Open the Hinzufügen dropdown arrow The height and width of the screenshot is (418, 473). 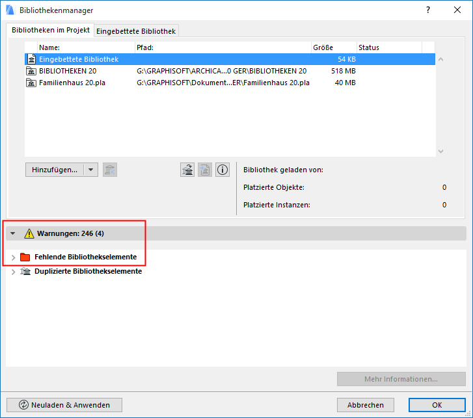(91, 170)
